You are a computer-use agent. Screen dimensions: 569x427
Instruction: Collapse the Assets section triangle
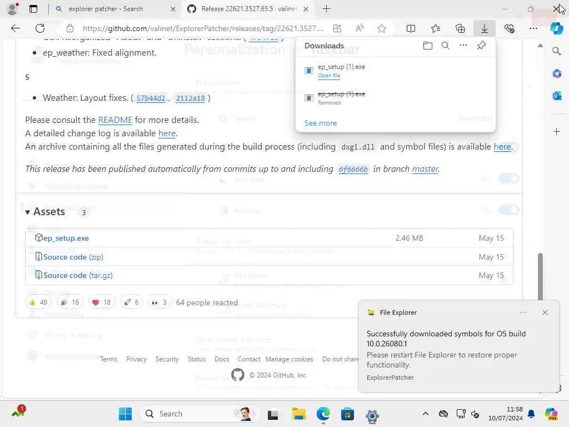coord(28,212)
